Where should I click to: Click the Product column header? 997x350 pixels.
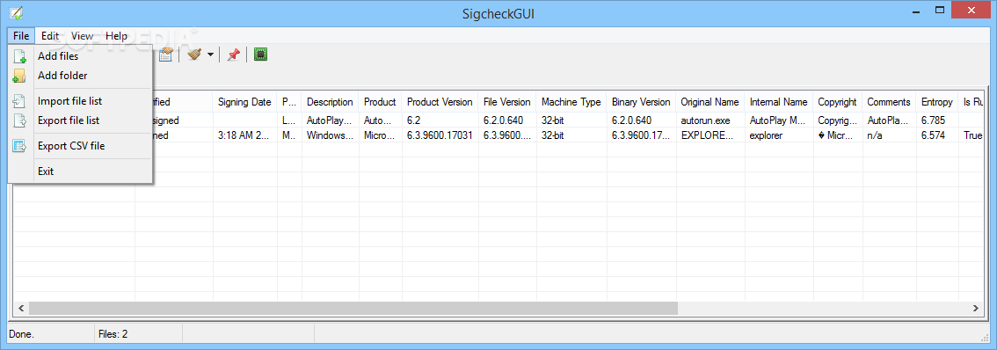[380, 102]
